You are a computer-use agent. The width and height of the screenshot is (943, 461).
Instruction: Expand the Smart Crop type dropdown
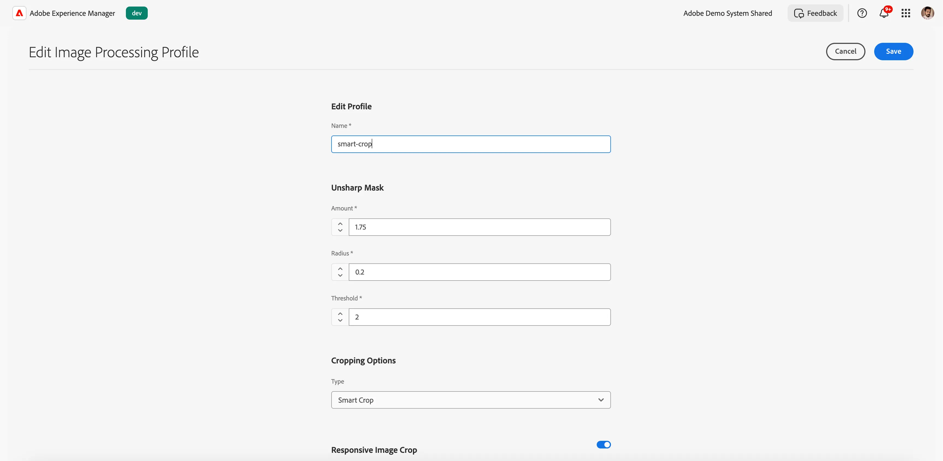point(471,400)
